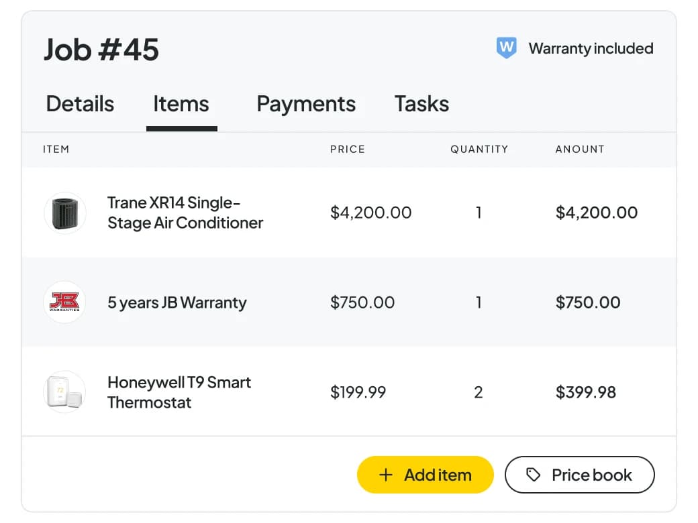Select the 5 years JB Warranty item
This screenshot has height=523, width=698.
pos(177,303)
